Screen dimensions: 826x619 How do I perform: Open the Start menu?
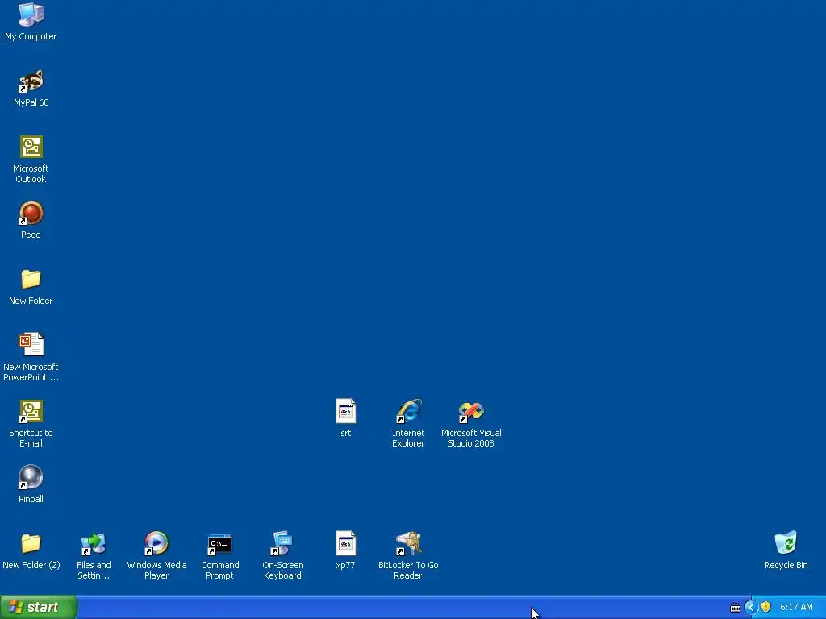(x=39, y=607)
